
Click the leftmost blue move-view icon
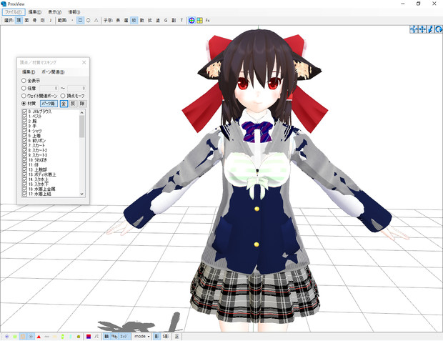click(414, 29)
